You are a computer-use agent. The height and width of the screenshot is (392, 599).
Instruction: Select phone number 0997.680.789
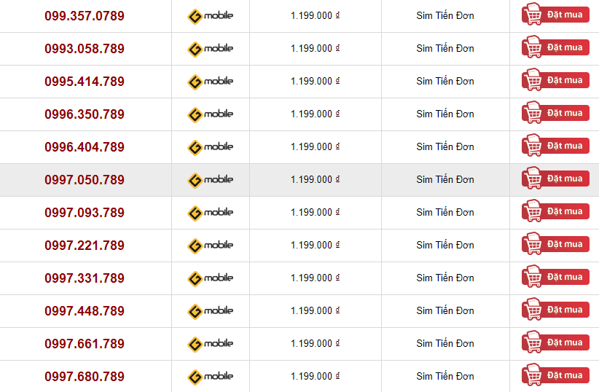(85, 377)
